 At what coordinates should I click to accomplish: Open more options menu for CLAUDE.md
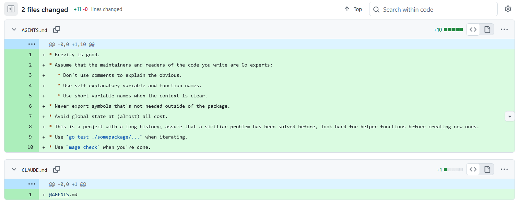click(x=504, y=169)
